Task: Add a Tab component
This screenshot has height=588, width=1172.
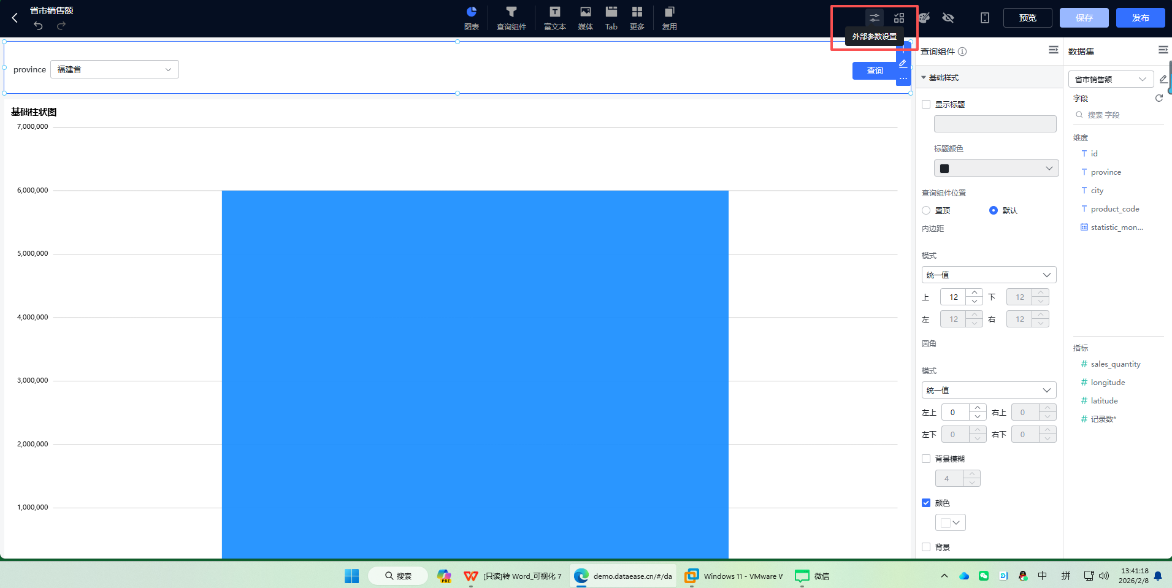Action: pos(611,18)
